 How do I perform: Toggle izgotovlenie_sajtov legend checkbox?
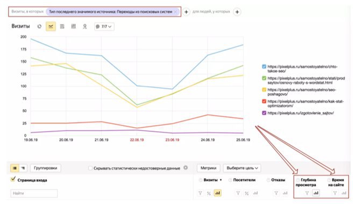point(264,113)
